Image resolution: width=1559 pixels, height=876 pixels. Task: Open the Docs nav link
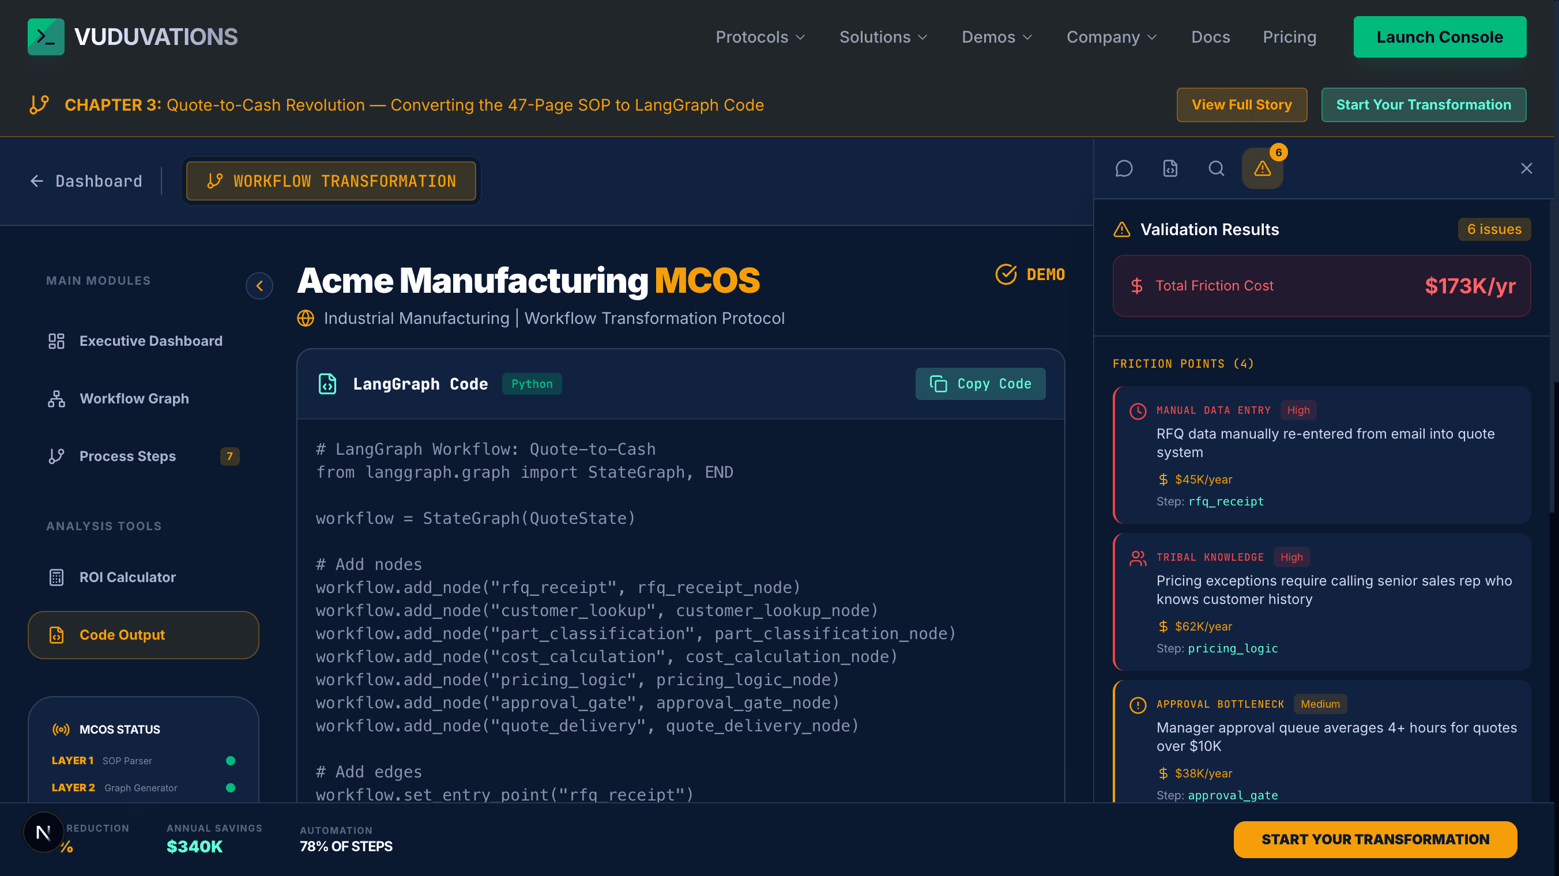(1210, 37)
